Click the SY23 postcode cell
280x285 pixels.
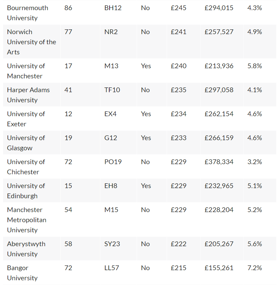click(x=118, y=249)
